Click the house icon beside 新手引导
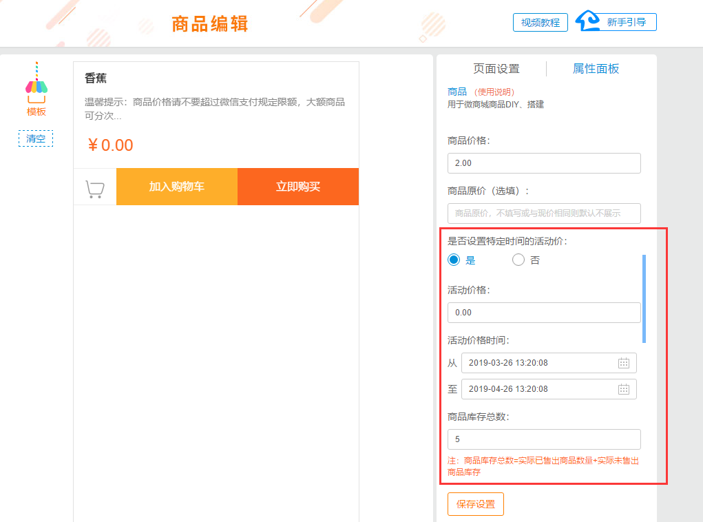The image size is (703, 522). point(587,21)
